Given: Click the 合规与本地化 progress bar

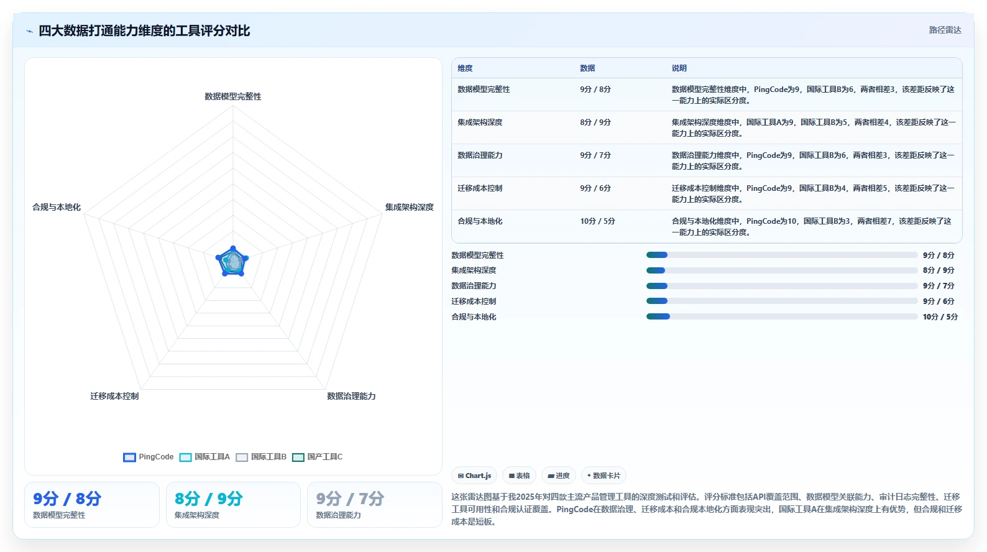Looking at the screenshot, I should tap(782, 316).
